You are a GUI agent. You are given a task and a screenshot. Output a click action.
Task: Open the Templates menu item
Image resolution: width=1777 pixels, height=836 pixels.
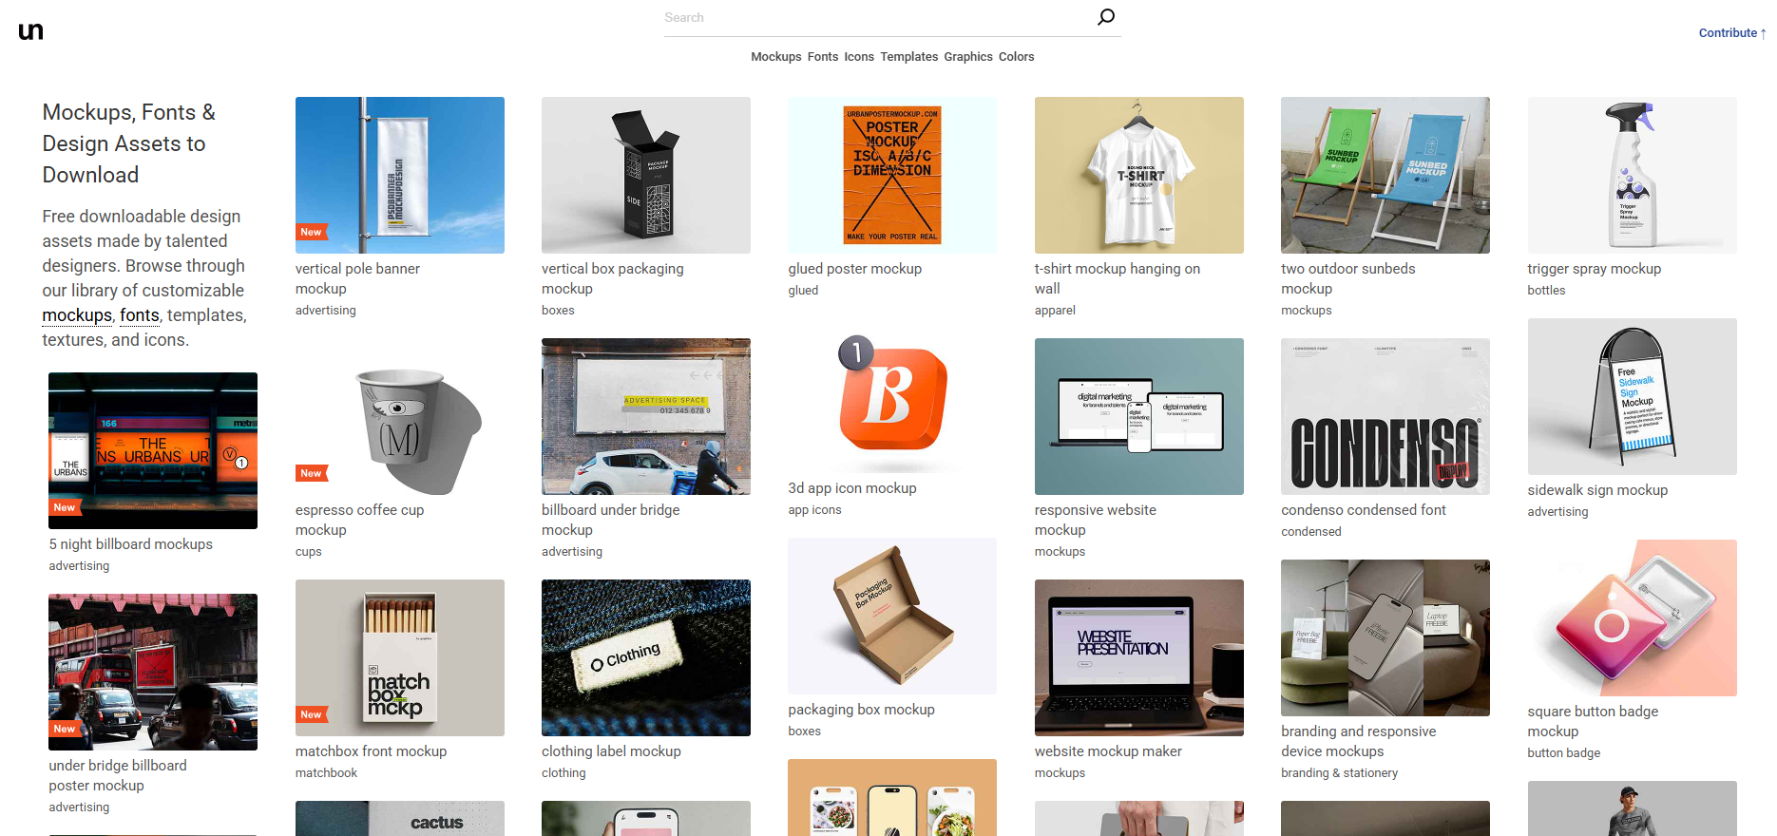click(x=909, y=57)
